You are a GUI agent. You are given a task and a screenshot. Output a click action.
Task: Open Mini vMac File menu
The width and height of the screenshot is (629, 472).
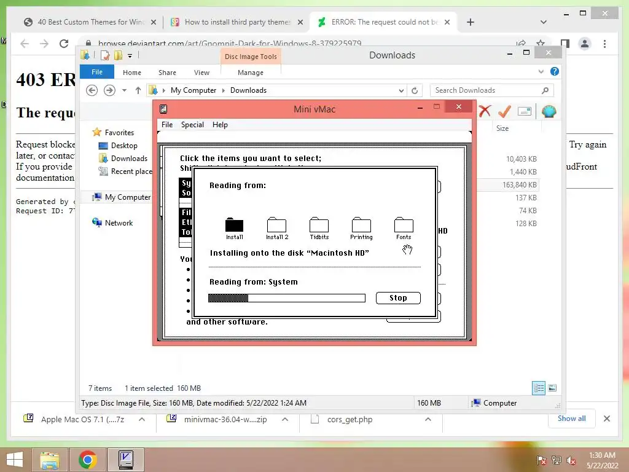click(167, 124)
